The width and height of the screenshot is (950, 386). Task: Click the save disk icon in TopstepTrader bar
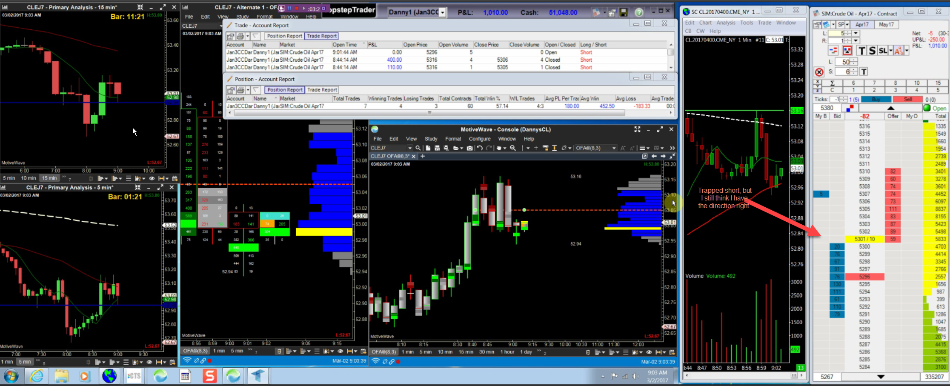624,12
